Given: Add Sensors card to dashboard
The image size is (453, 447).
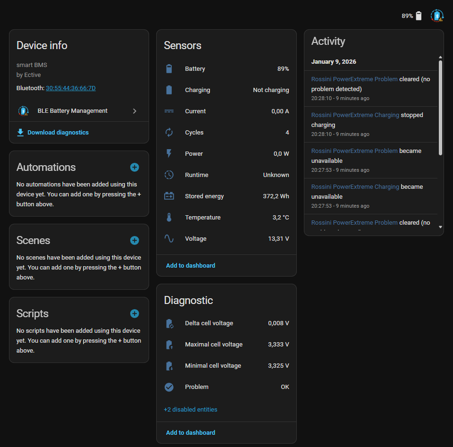Looking at the screenshot, I should (191, 266).
